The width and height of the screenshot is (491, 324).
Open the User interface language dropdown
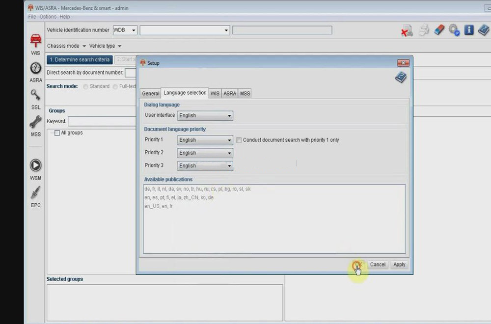[205, 115]
